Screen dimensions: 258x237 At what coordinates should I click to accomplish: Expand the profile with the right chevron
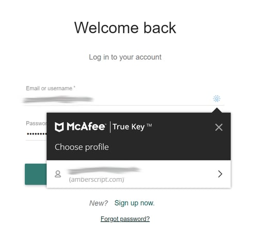[x=220, y=174]
